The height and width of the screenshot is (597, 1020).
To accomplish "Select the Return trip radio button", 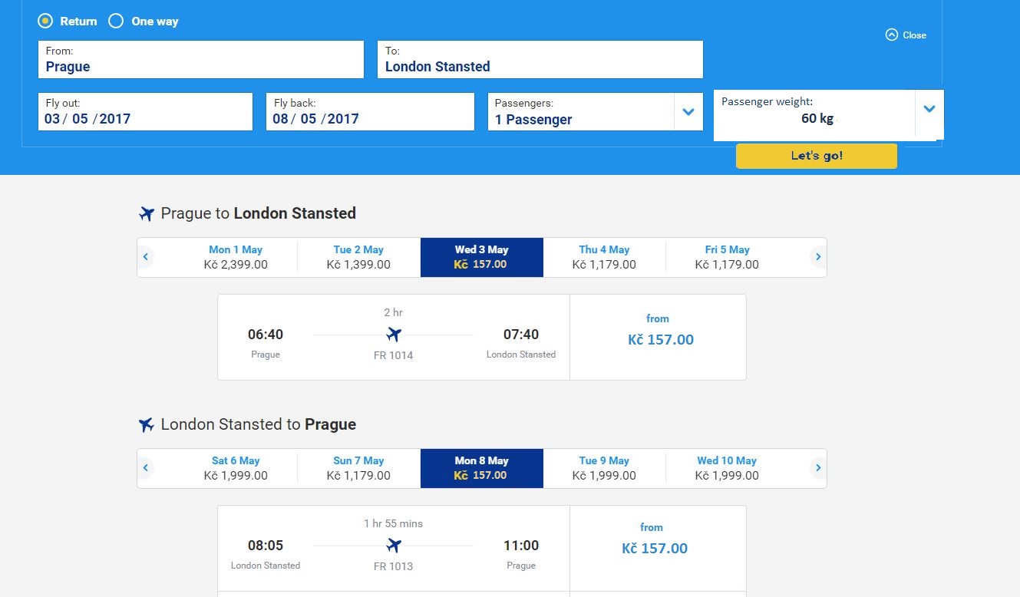I will 45,21.
